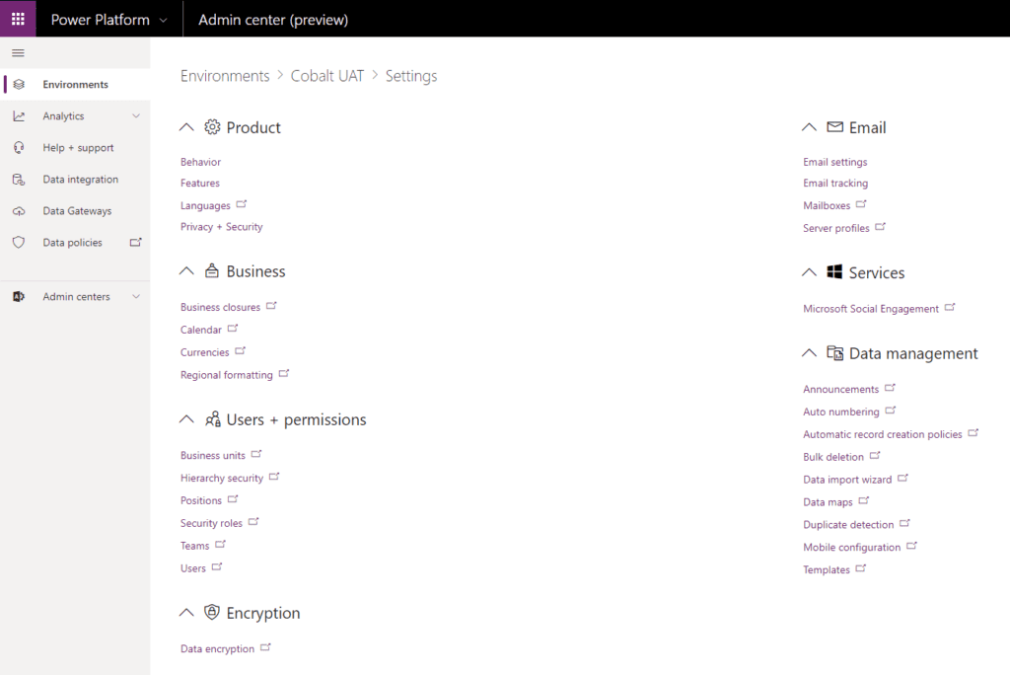
Task: Collapse the Users + permissions section chevron
Action: [x=186, y=419]
